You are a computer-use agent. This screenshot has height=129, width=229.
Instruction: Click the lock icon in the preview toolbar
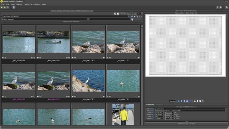coord(195,101)
